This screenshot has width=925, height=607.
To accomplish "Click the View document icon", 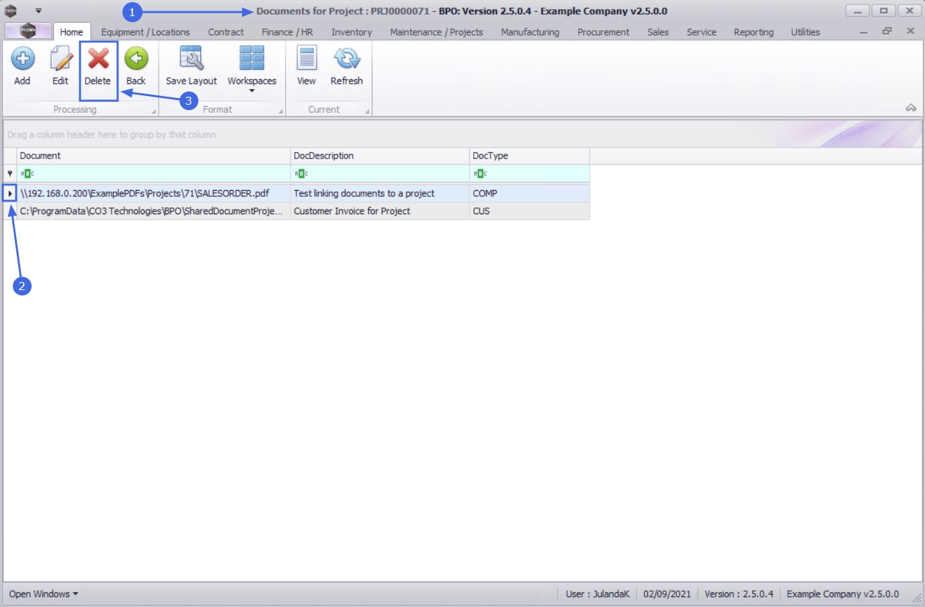I will [307, 59].
